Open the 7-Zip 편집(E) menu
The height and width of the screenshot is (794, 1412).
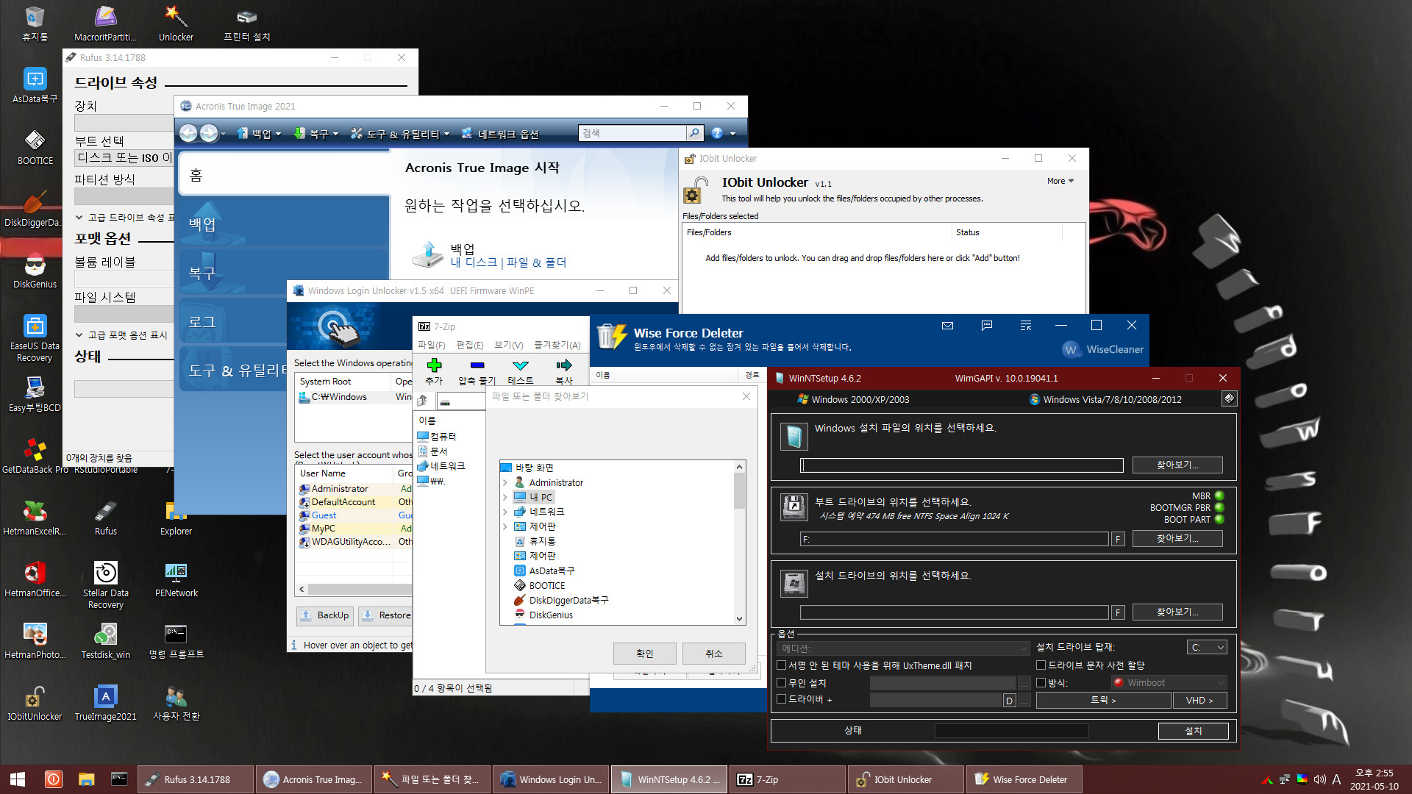469,345
